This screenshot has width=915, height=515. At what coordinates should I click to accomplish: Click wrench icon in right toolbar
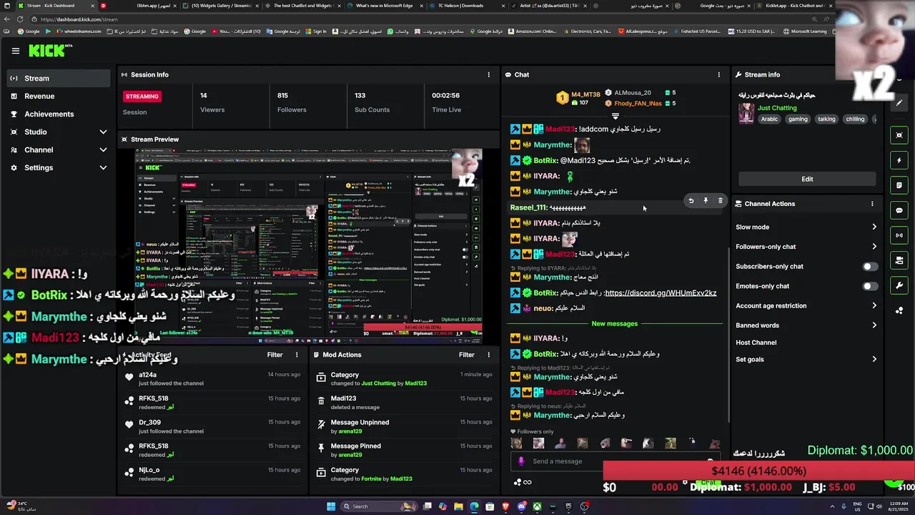pos(899,285)
